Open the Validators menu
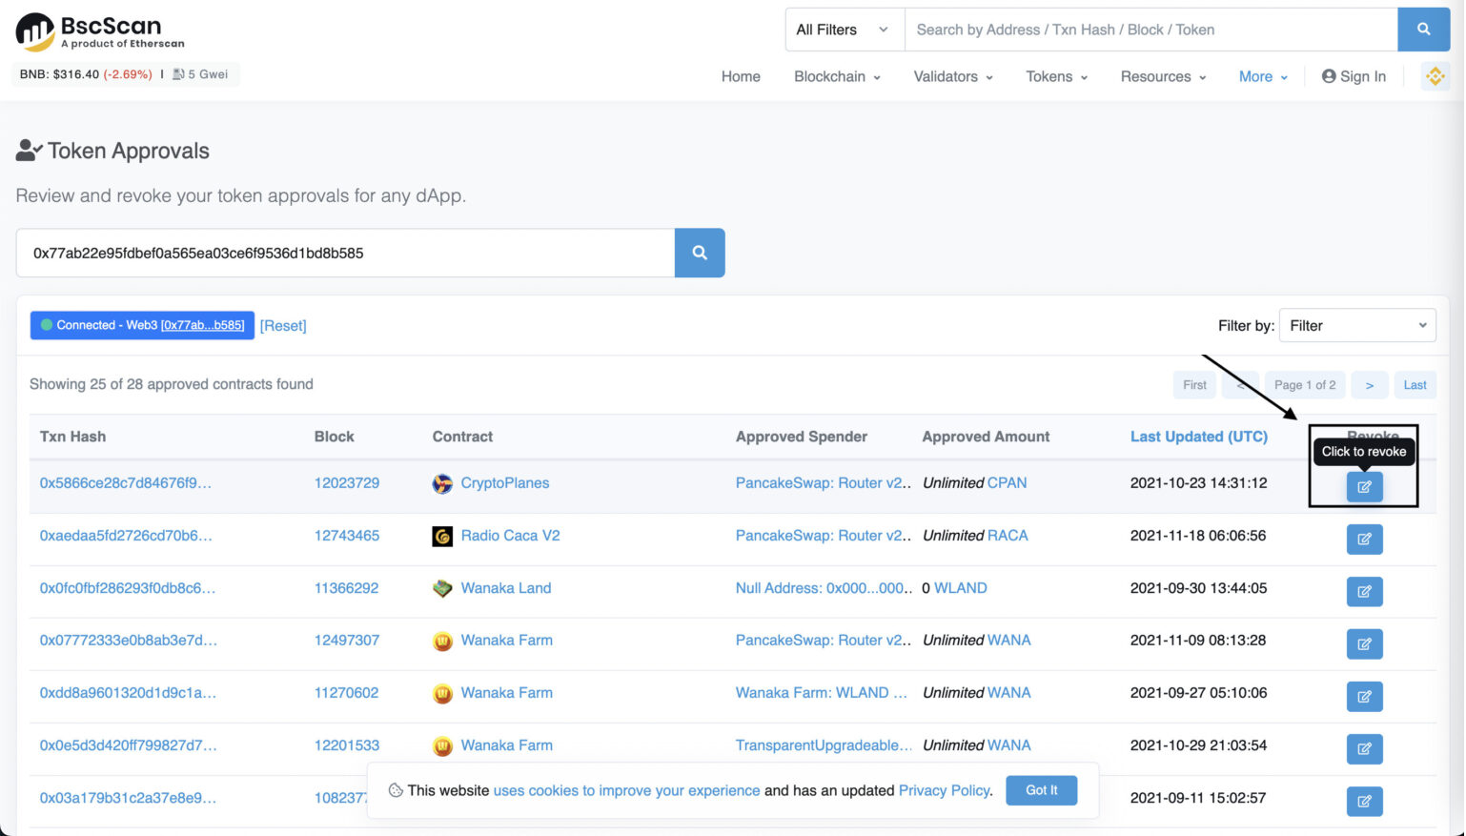Viewport: 1466px width, 836px height. coord(953,76)
